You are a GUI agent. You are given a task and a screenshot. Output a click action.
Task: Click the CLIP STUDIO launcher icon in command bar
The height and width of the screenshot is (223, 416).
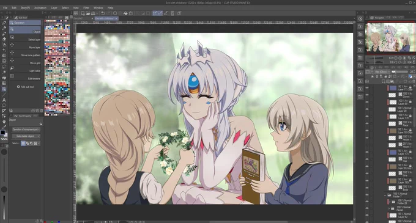(76, 13)
